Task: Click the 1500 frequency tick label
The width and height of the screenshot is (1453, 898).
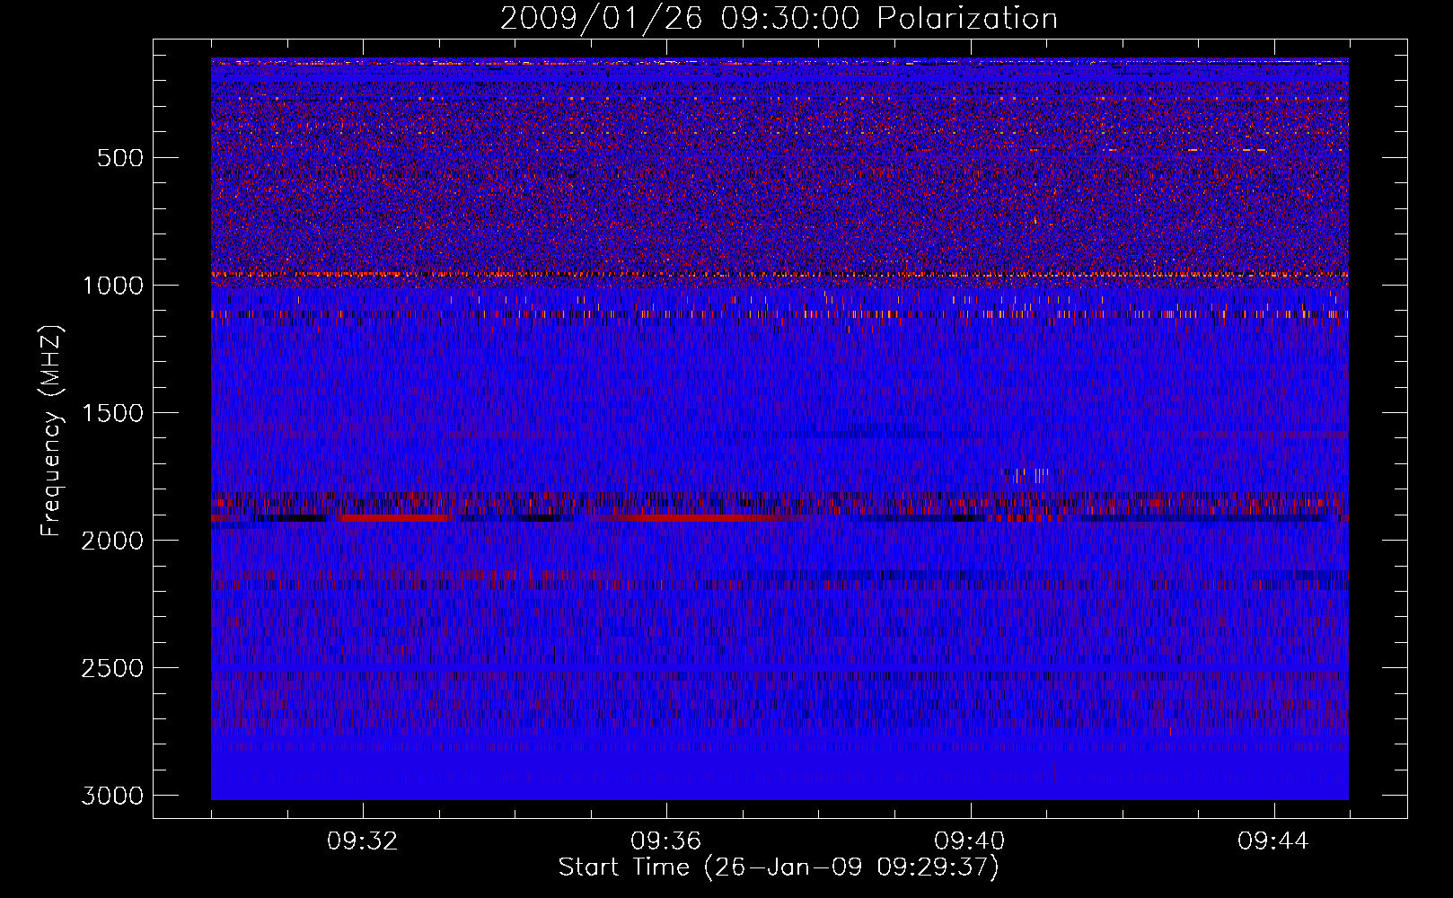Action: (112, 413)
